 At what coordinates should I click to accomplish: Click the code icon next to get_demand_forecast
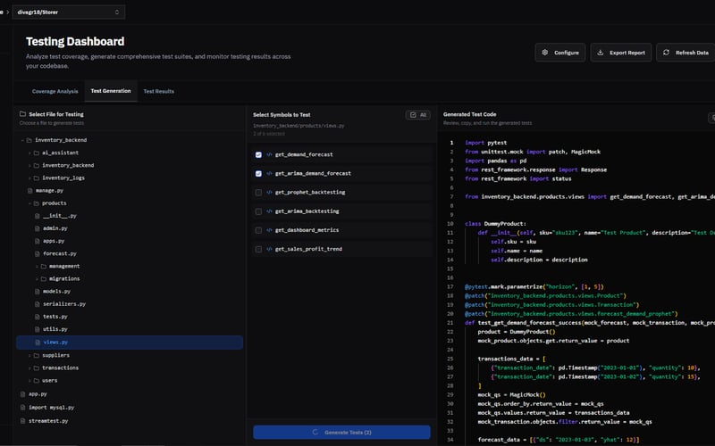point(269,154)
